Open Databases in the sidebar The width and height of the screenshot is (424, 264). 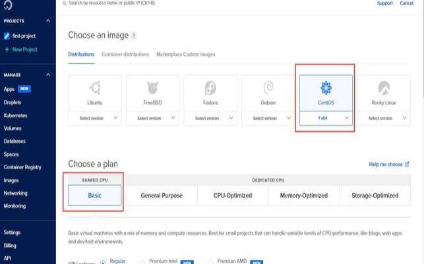(15, 141)
